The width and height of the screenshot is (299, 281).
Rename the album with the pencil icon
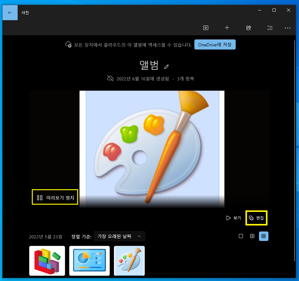coord(166,67)
